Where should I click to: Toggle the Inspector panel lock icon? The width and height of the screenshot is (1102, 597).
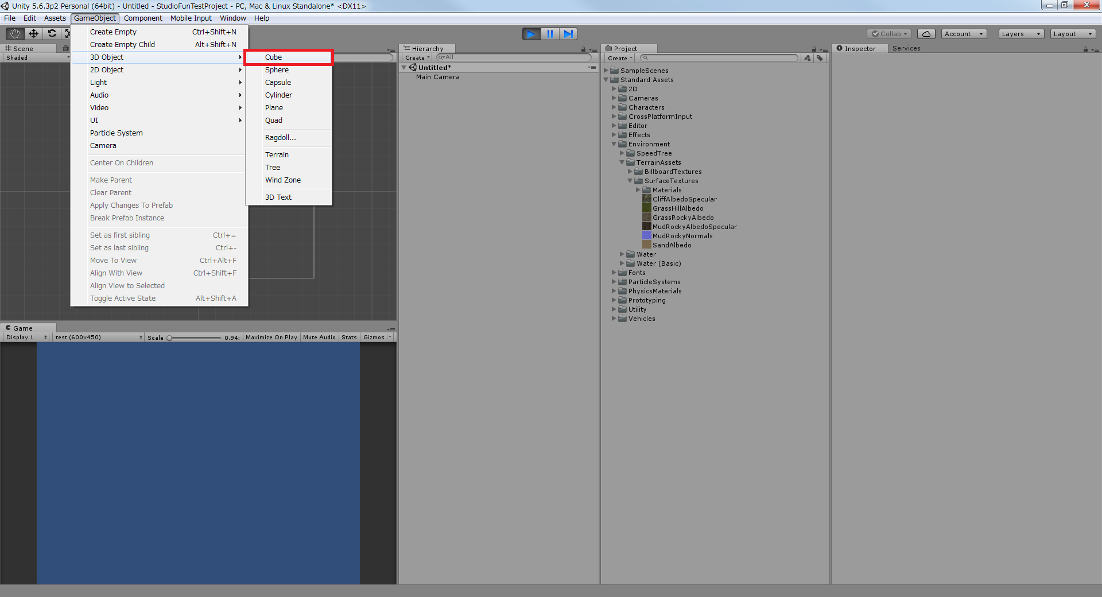pos(1085,49)
